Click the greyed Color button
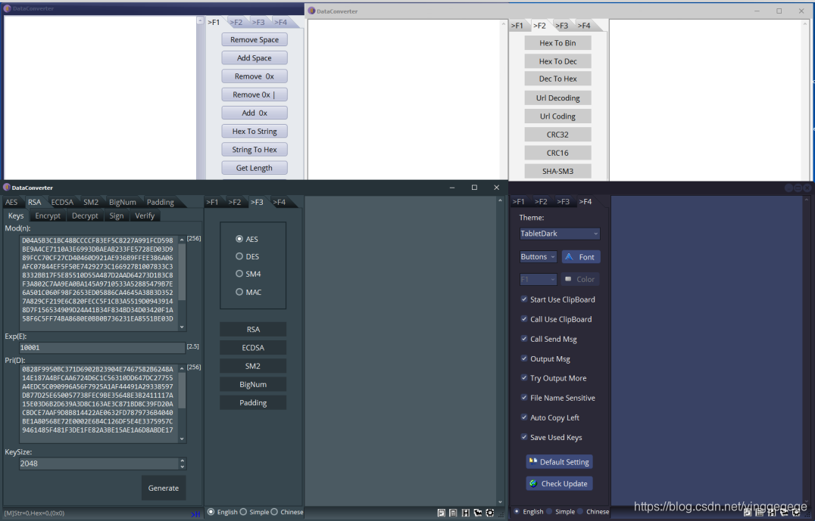 point(581,279)
